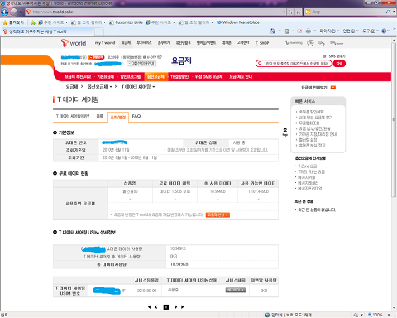Screen dimensions: 397x318
Task: Open the 부가서비스 top menu item
Action: 144,43
